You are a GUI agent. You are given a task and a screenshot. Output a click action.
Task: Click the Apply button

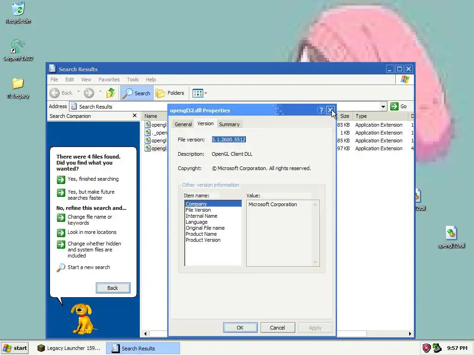(x=315, y=328)
